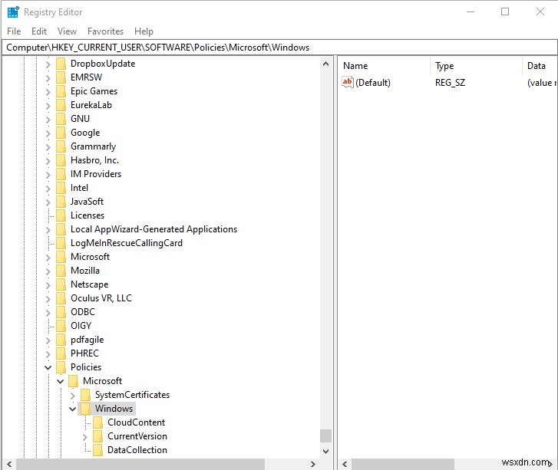The height and width of the screenshot is (470, 558).
Task: Select the CurrentVersion key
Action: coord(137,436)
